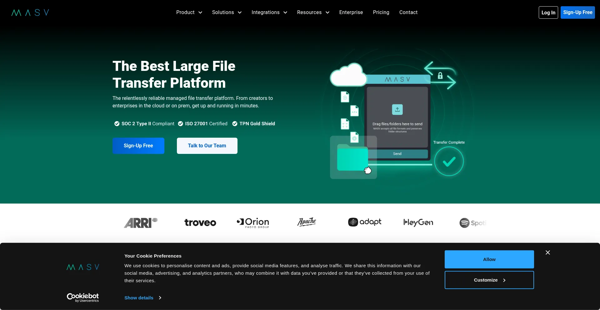Open the Contact page
This screenshot has height=310, width=600.
click(x=408, y=12)
